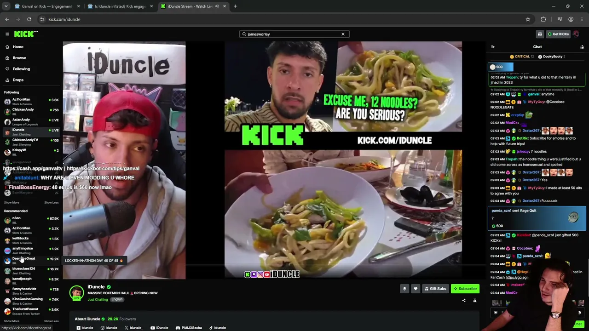Click the 500 KICKs pinned gift badge
Image resolution: width=589 pixels, height=331 pixels.
500,67
